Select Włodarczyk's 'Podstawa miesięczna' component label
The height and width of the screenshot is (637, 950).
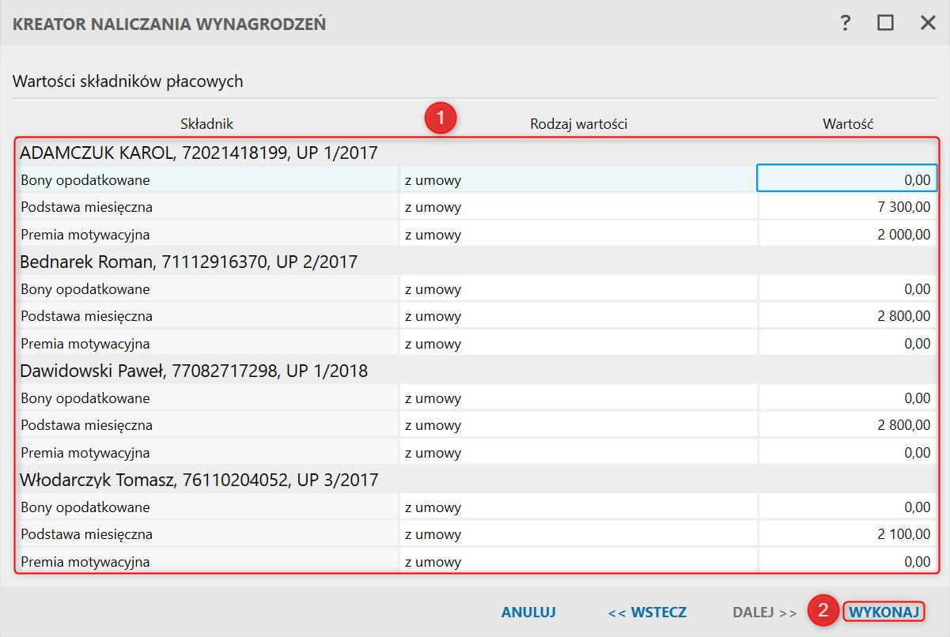[x=87, y=534]
